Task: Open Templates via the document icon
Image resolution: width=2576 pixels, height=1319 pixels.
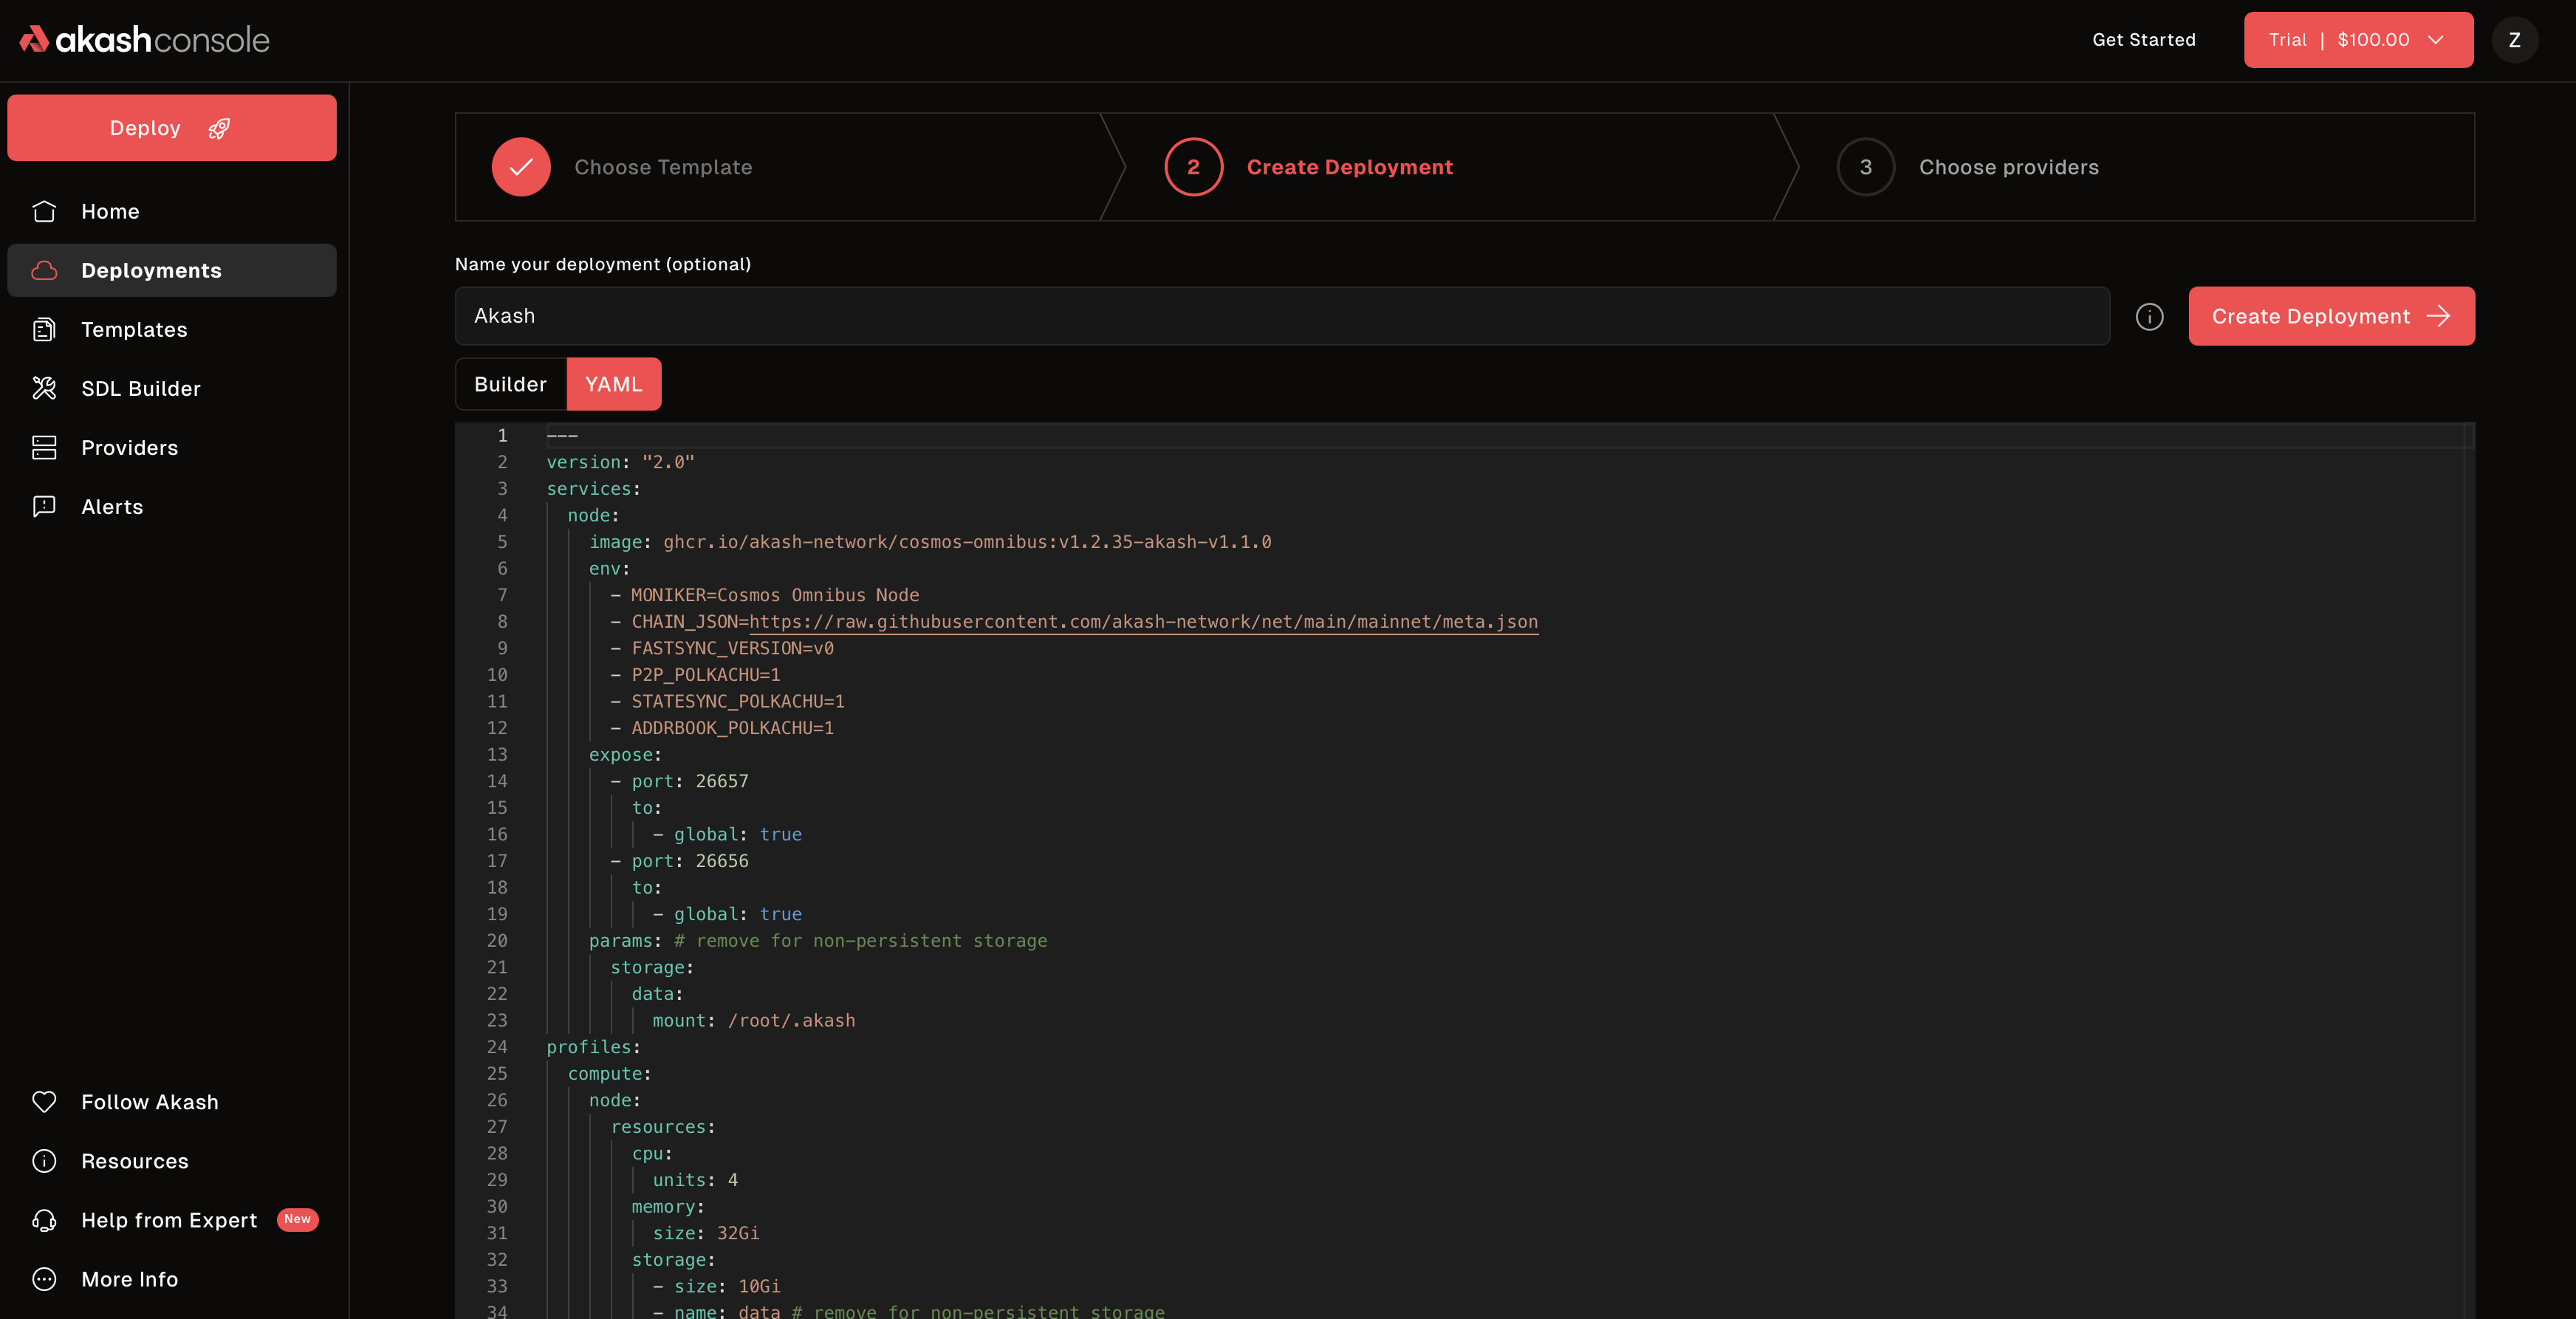Action: click(45, 329)
